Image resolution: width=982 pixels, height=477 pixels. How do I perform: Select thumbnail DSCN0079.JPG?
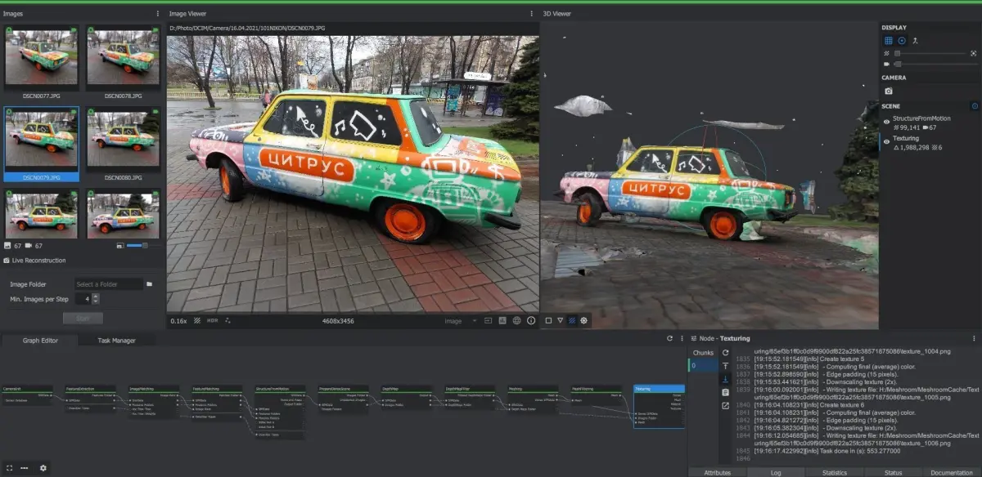(42, 145)
